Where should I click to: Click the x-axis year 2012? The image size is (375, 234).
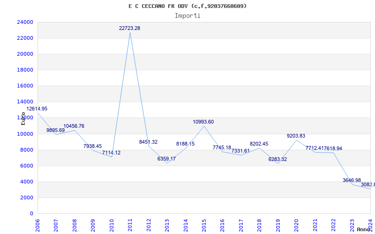[x=149, y=225]
